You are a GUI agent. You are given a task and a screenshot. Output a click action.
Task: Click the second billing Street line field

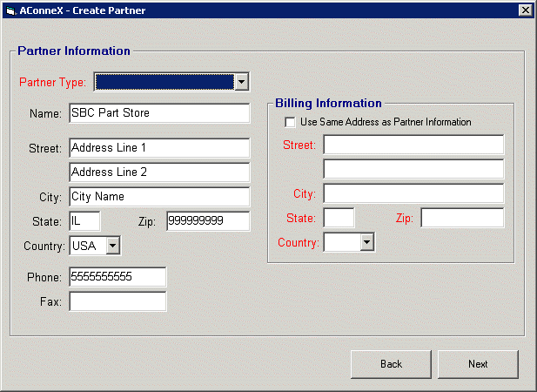(x=413, y=169)
